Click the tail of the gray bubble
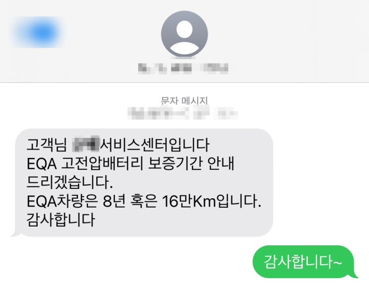369x302 pixels. tap(15, 233)
